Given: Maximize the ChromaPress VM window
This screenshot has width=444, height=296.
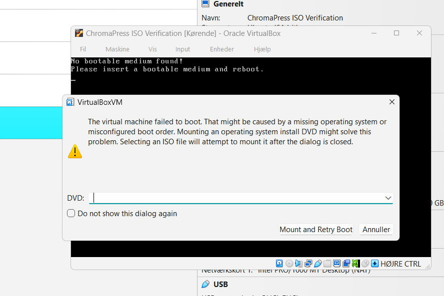Looking at the screenshot, I should pos(396,33).
